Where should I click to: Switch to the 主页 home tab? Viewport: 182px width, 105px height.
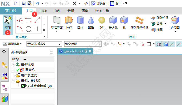point(29,11)
